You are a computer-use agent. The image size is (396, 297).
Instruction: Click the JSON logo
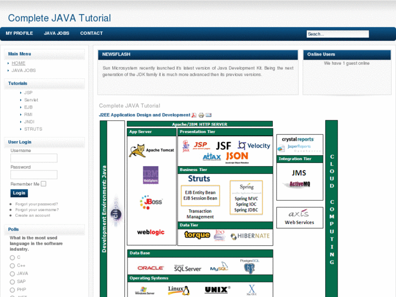(x=237, y=157)
